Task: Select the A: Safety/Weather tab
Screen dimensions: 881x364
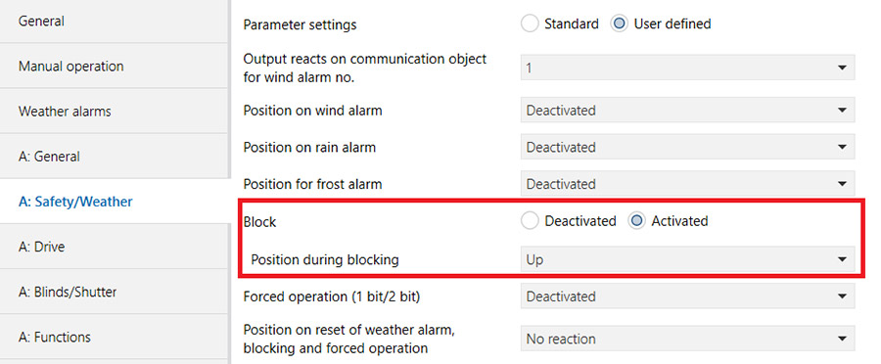Action: click(x=115, y=202)
